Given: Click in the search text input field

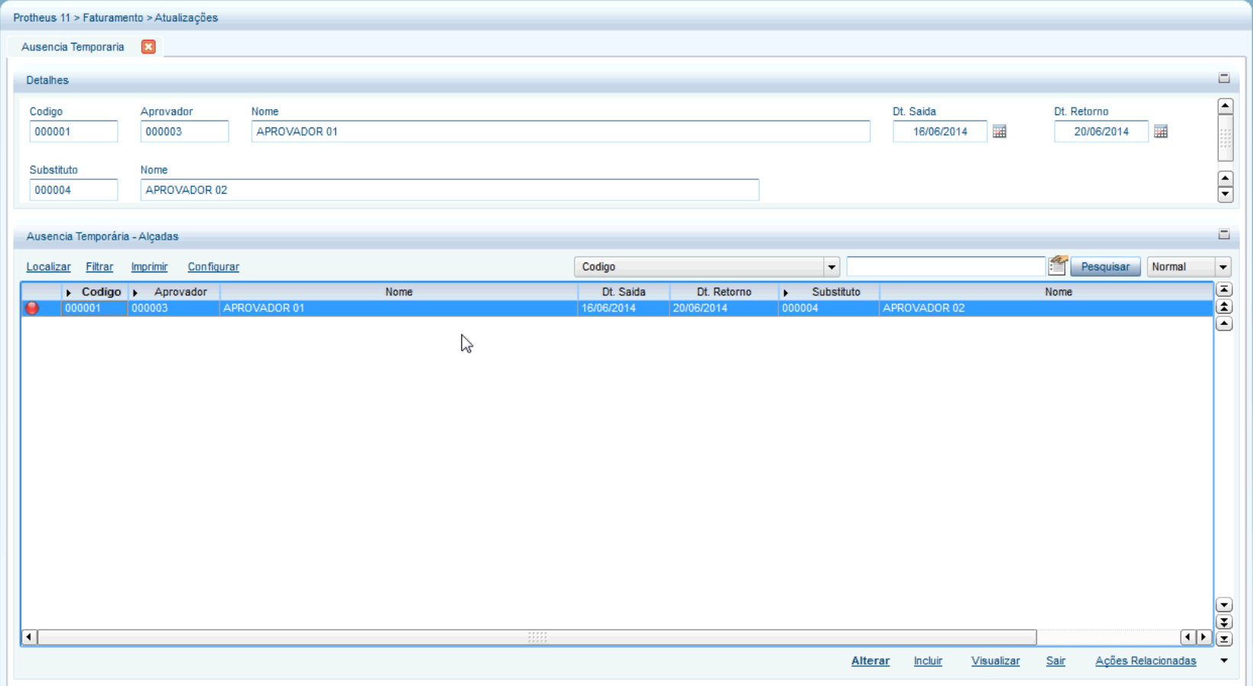Looking at the screenshot, I should point(945,267).
